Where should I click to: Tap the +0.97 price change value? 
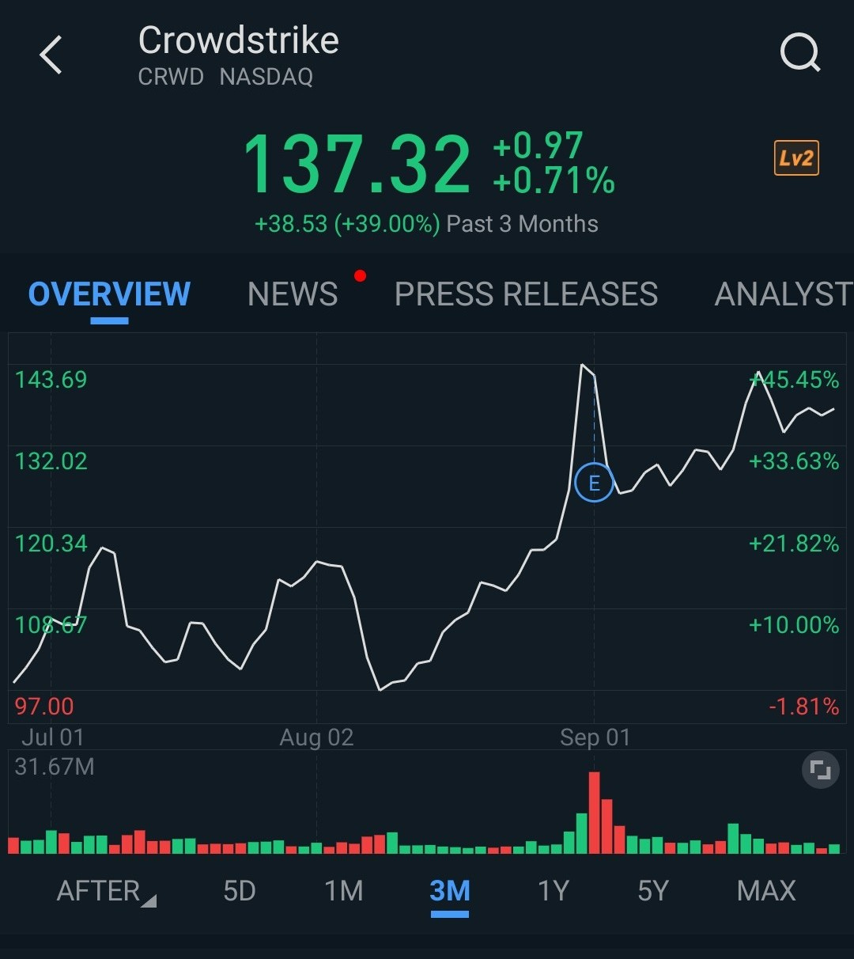(x=538, y=146)
